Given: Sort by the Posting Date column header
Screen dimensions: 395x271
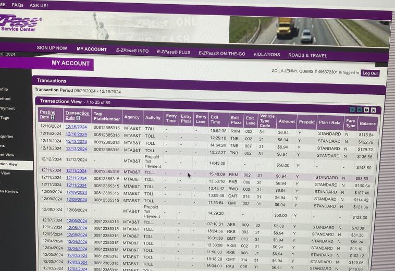Looking at the screenshot, I should pos(47,115).
